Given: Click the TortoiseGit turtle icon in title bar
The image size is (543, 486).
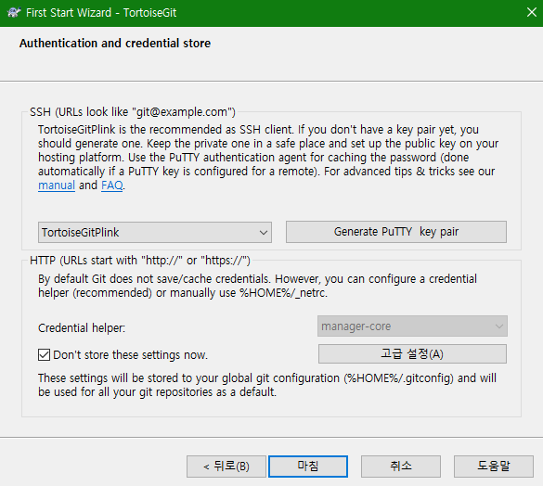Looking at the screenshot, I should (x=14, y=12).
